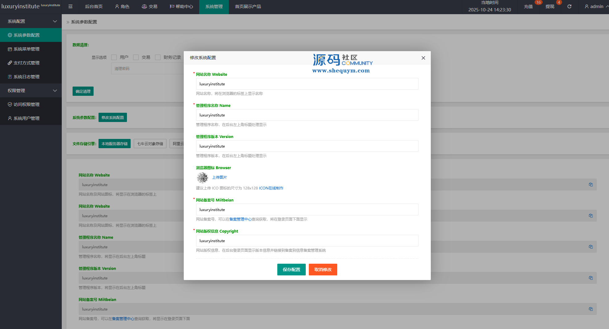Copy the first 网站名称 Website field value
This screenshot has width=609, height=329.
click(x=590, y=185)
